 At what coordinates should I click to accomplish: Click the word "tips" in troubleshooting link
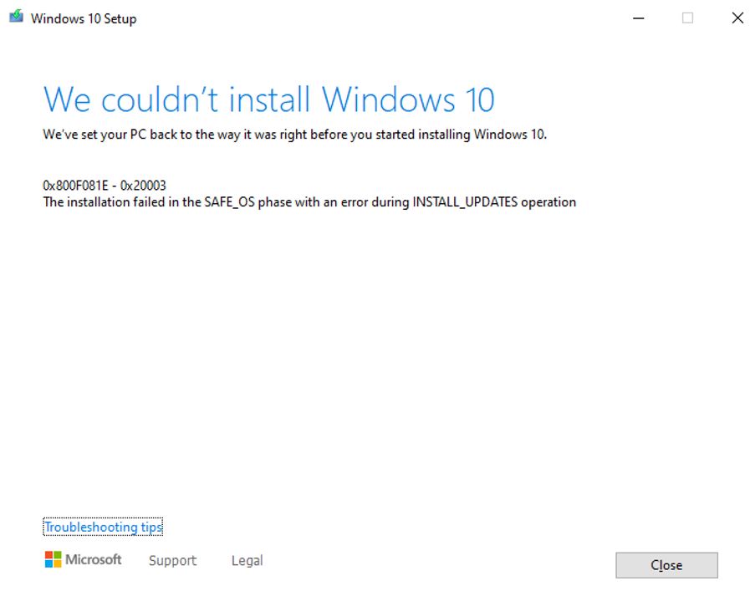(x=151, y=527)
